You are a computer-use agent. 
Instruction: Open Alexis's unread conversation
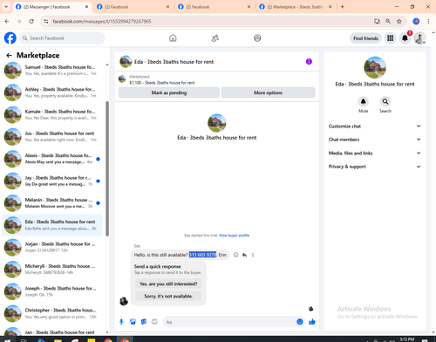point(52,159)
